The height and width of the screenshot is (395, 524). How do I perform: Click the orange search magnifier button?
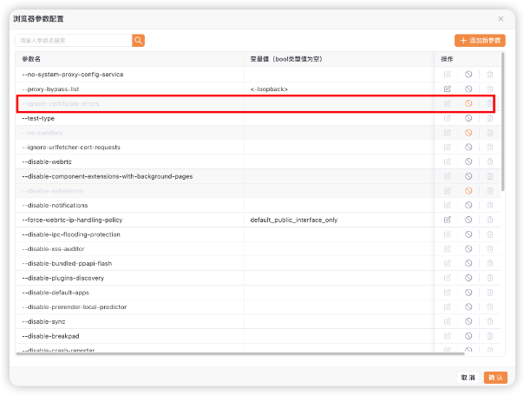pos(138,41)
